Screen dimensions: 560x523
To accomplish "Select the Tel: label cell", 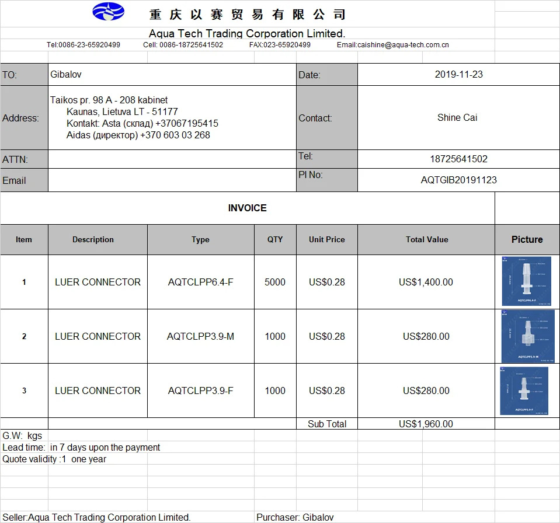I will pyautogui.click(x=327, y=159).
